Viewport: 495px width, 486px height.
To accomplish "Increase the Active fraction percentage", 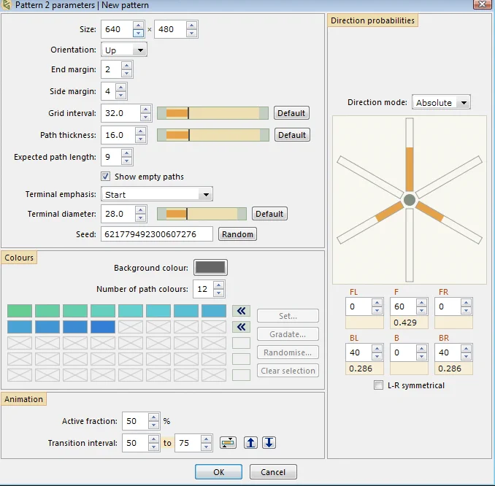I will [x=153, y=417].
